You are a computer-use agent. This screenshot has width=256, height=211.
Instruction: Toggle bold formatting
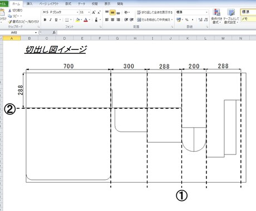point(45,20)
